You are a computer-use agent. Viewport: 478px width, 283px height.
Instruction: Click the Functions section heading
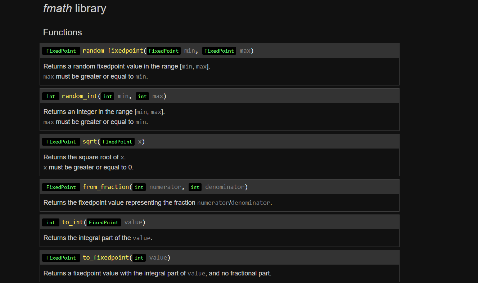tap(63, 32)
